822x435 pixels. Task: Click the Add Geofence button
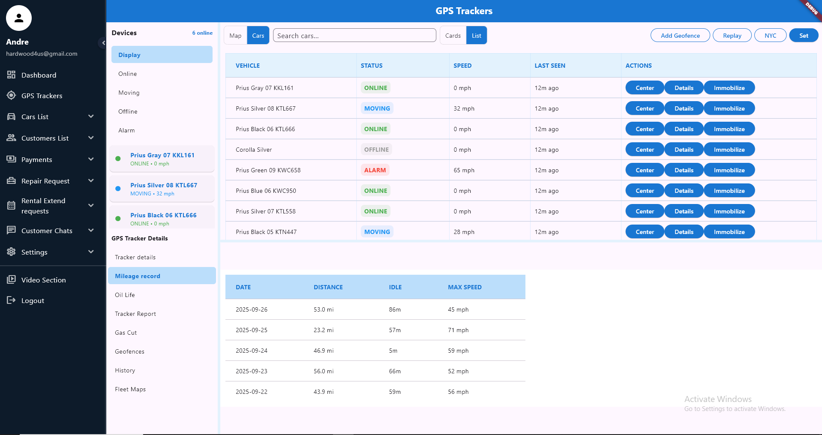(x=680, y=36)
